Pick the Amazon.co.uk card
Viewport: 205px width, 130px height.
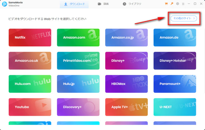tap(30, 61)
